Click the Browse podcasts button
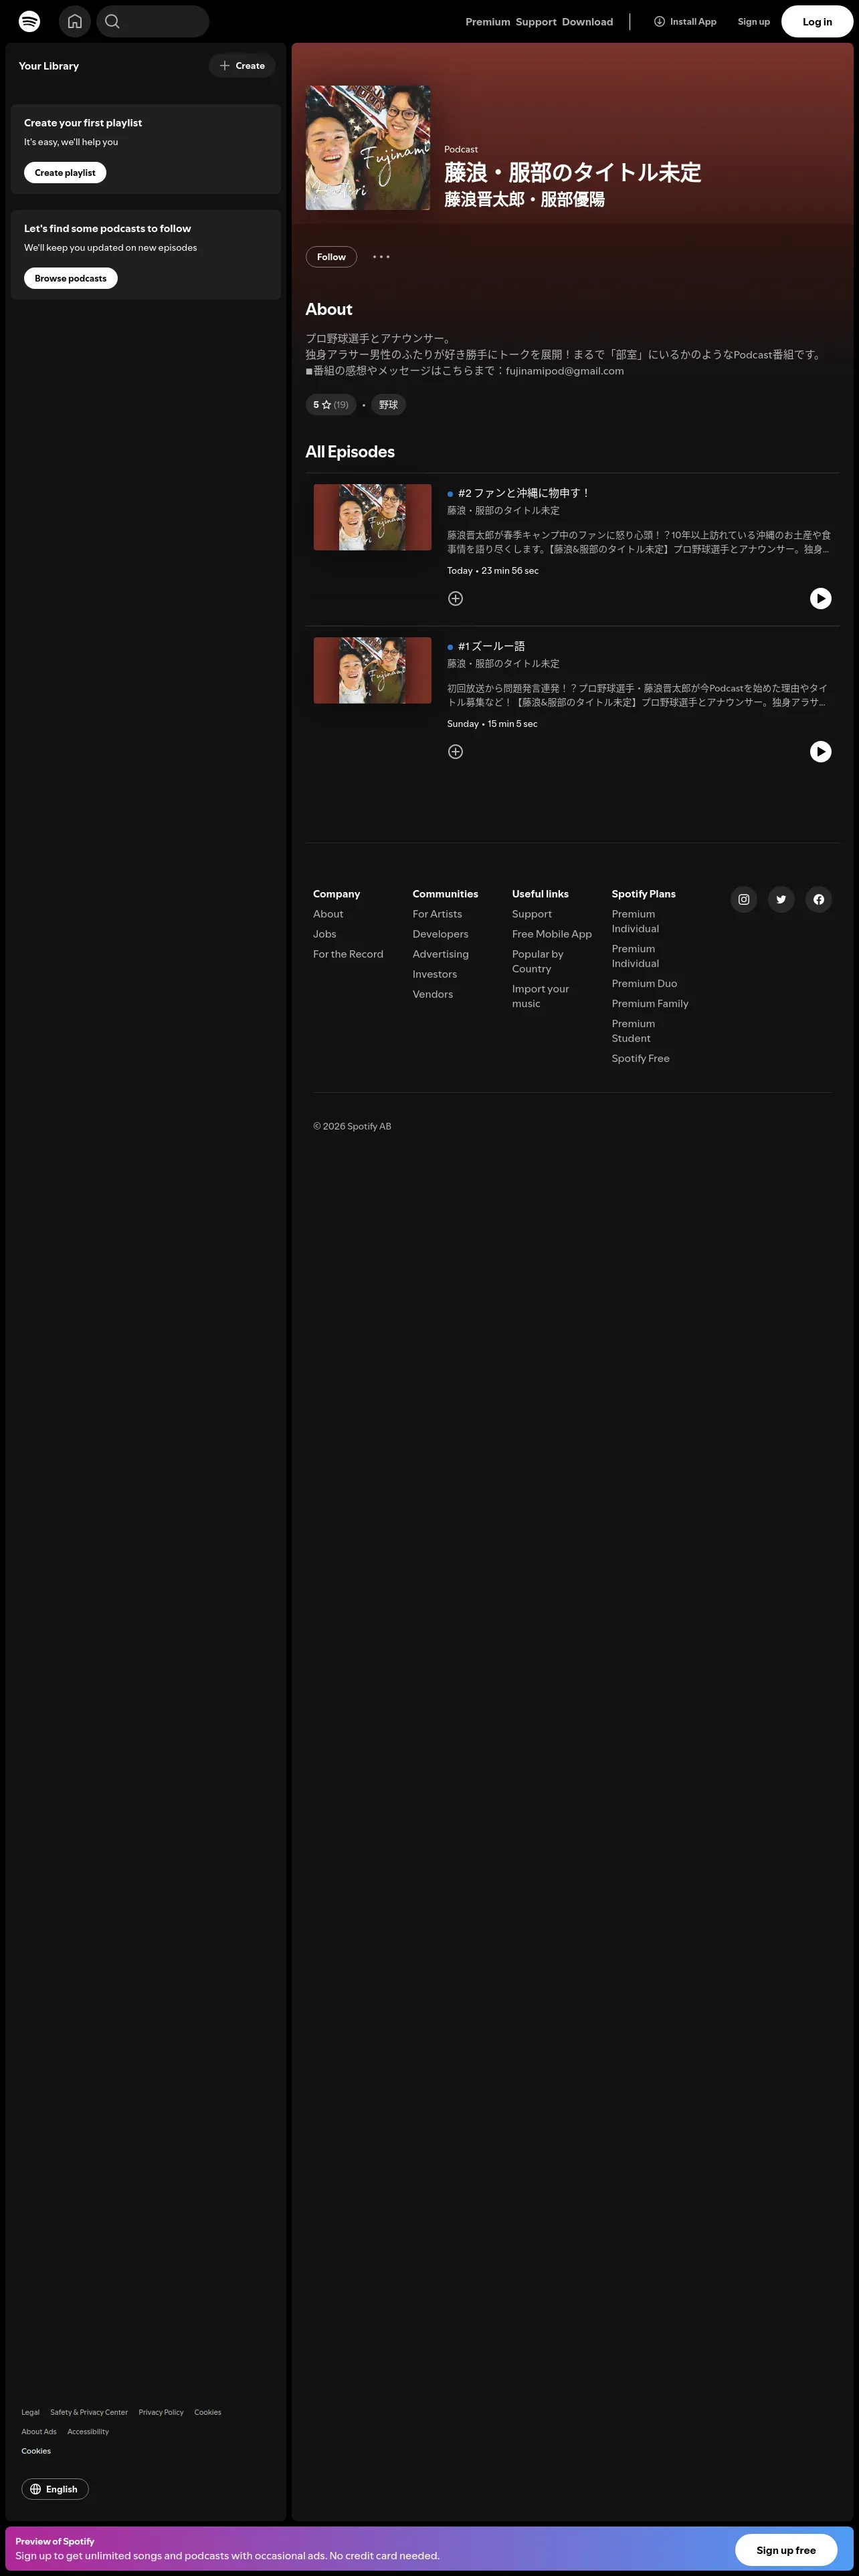859x2576 pixels. pyautogui.click(x=71, y=278)
